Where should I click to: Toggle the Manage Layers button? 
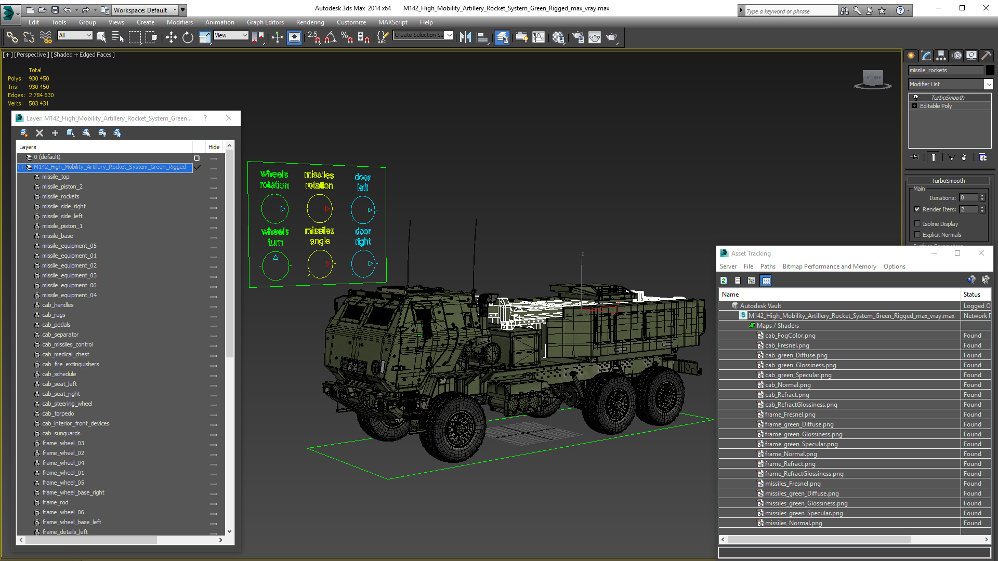(502, 37)
